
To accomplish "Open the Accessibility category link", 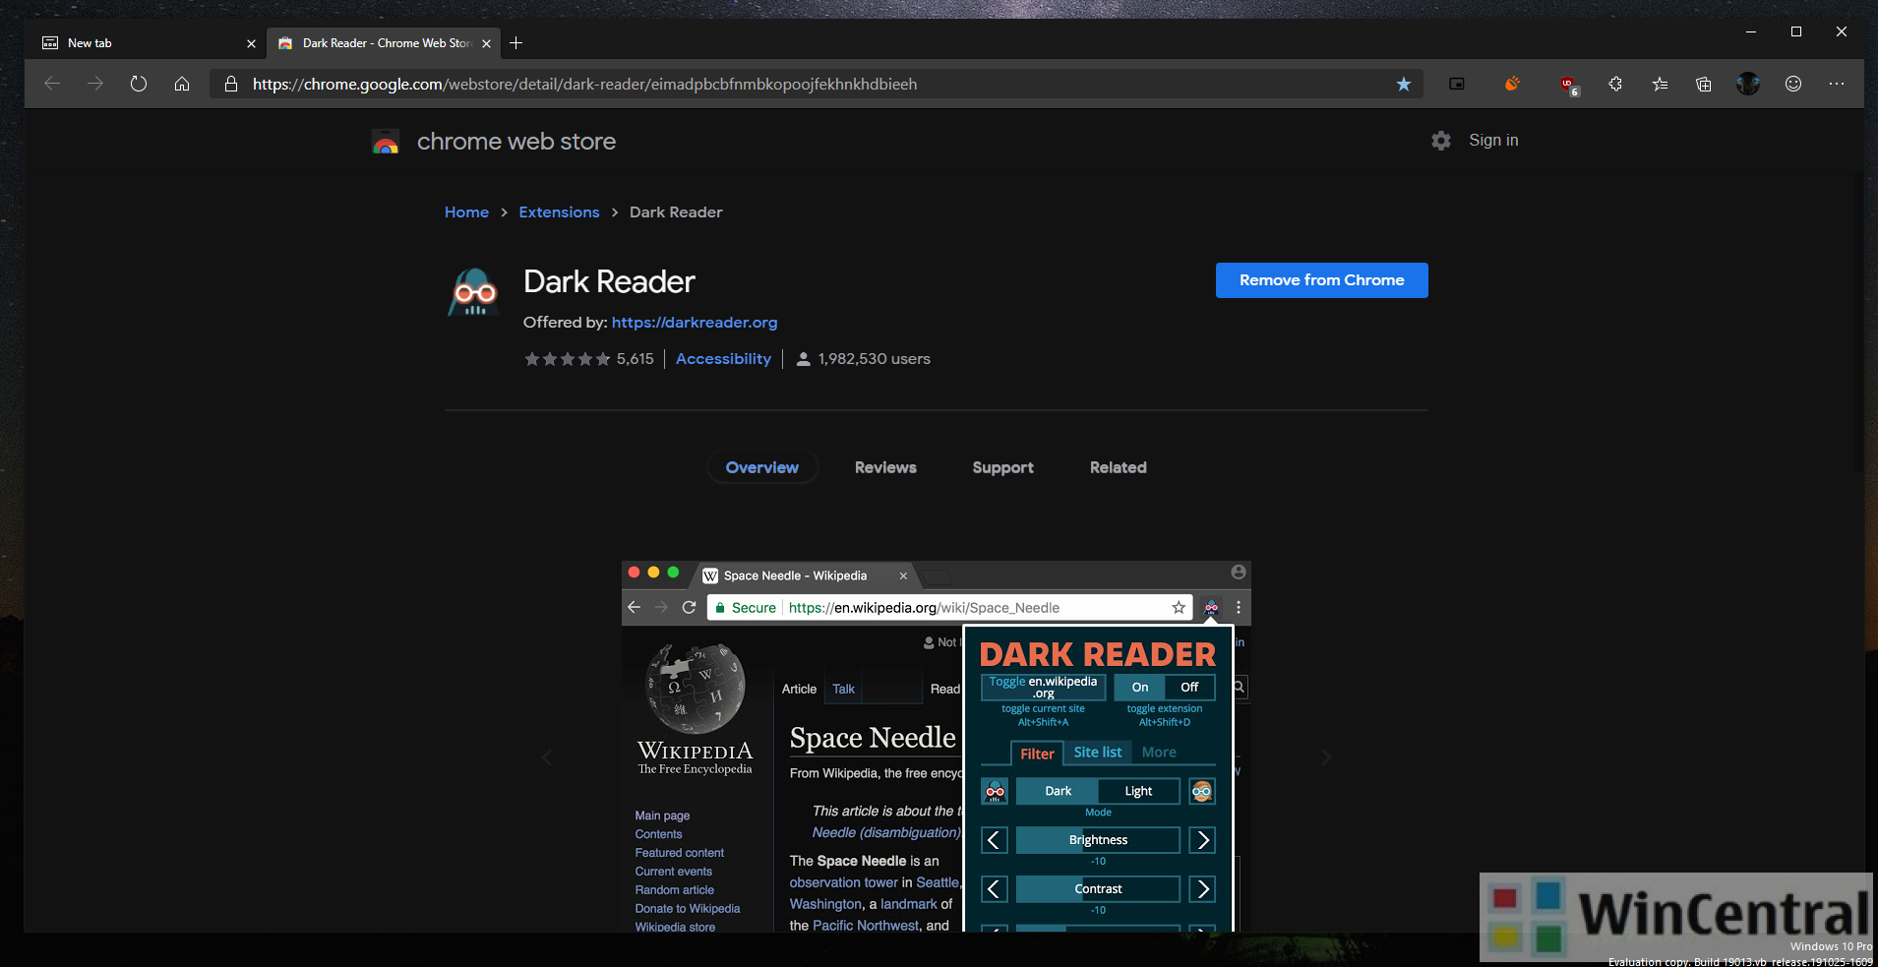I will [723, 359].
